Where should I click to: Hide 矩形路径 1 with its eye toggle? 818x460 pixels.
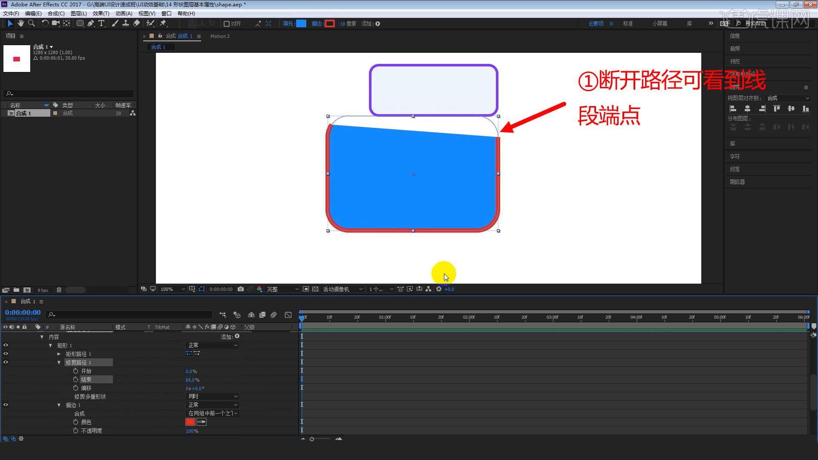(6, 354)
